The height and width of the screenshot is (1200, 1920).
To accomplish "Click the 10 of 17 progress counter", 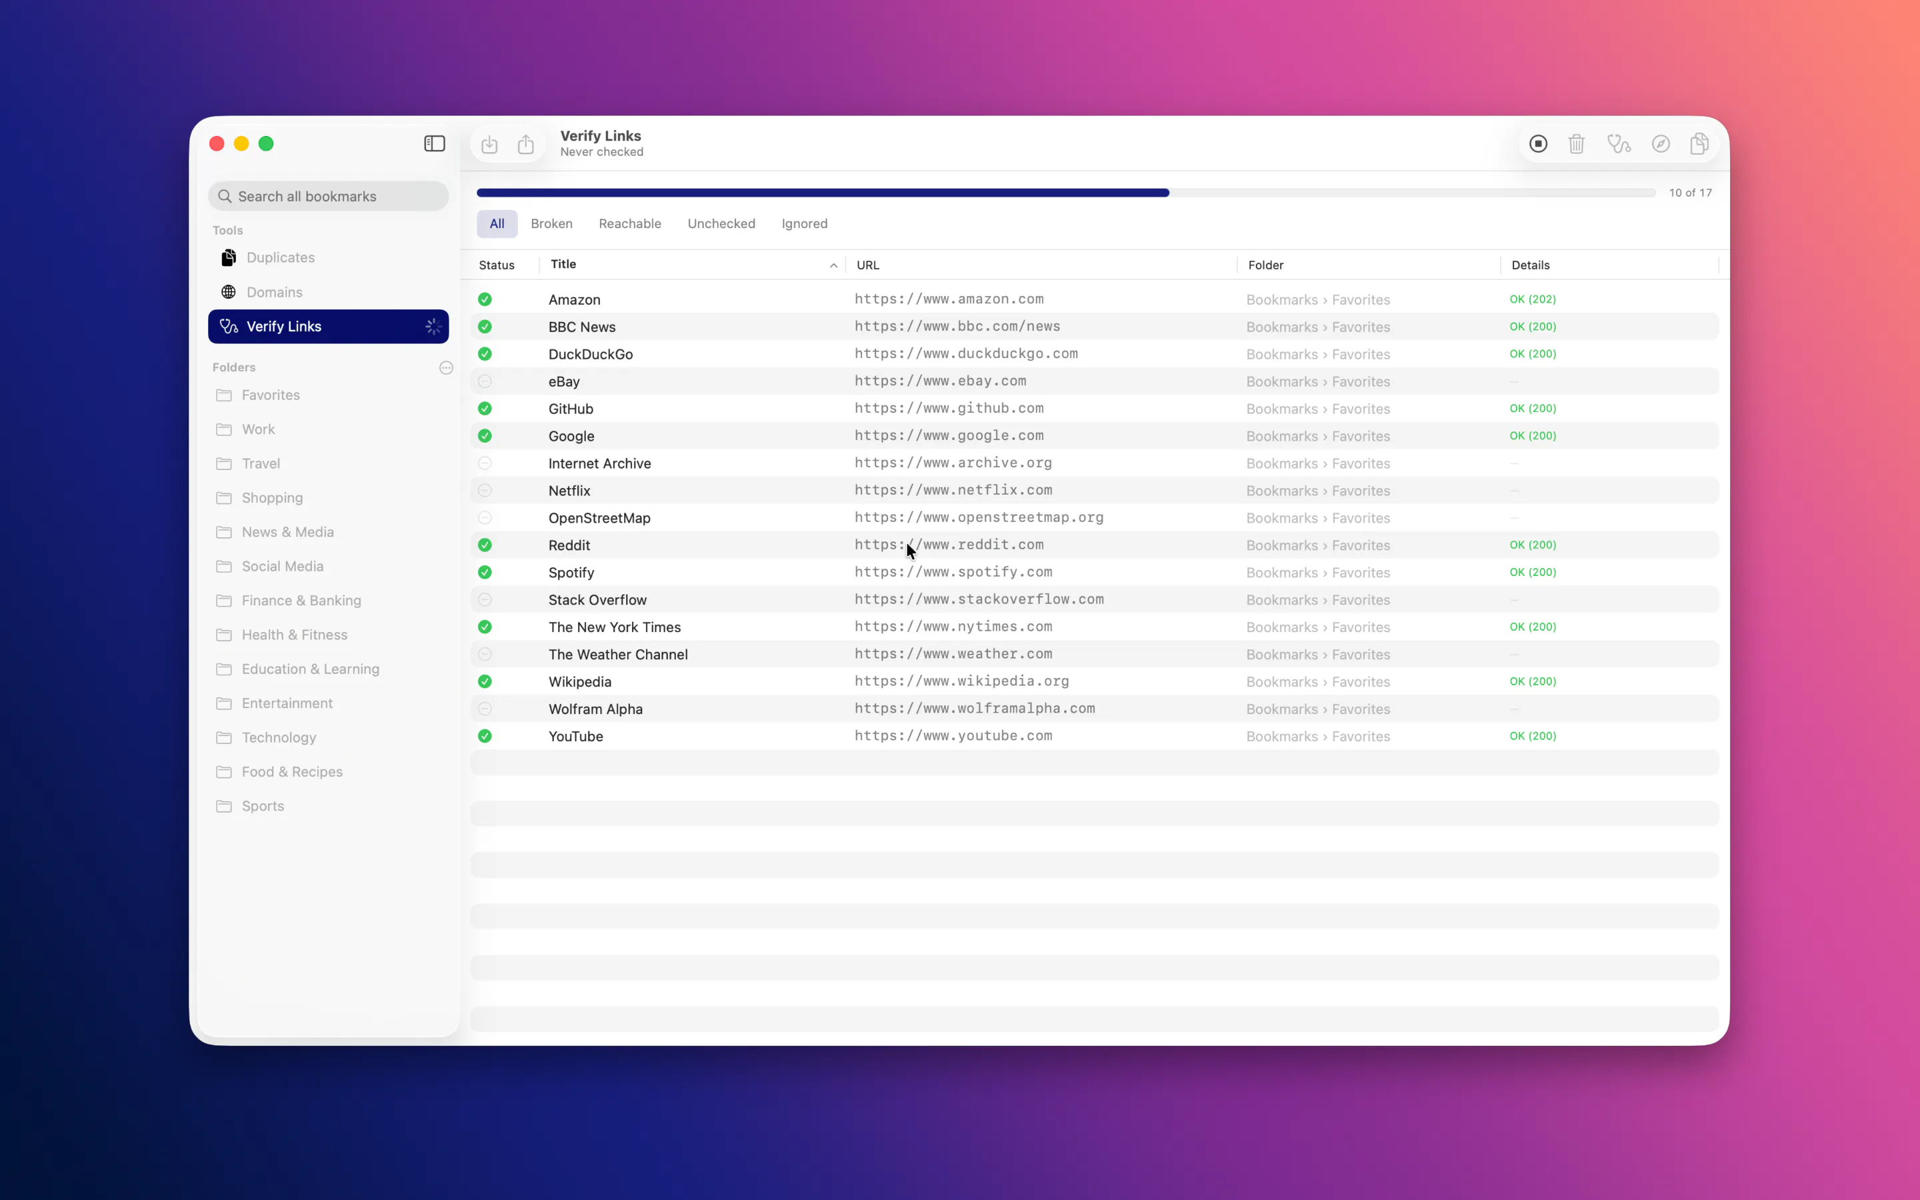I will point(1690,193).
